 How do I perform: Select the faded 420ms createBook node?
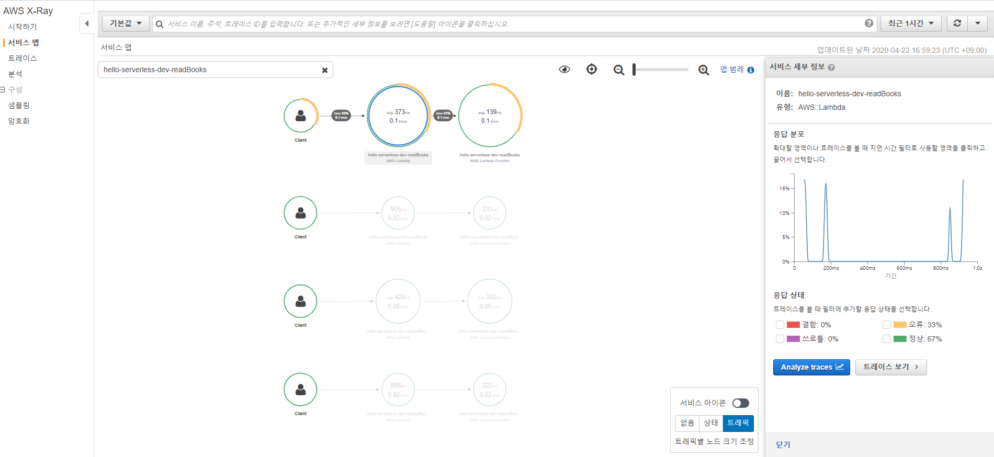click(398, 301)
